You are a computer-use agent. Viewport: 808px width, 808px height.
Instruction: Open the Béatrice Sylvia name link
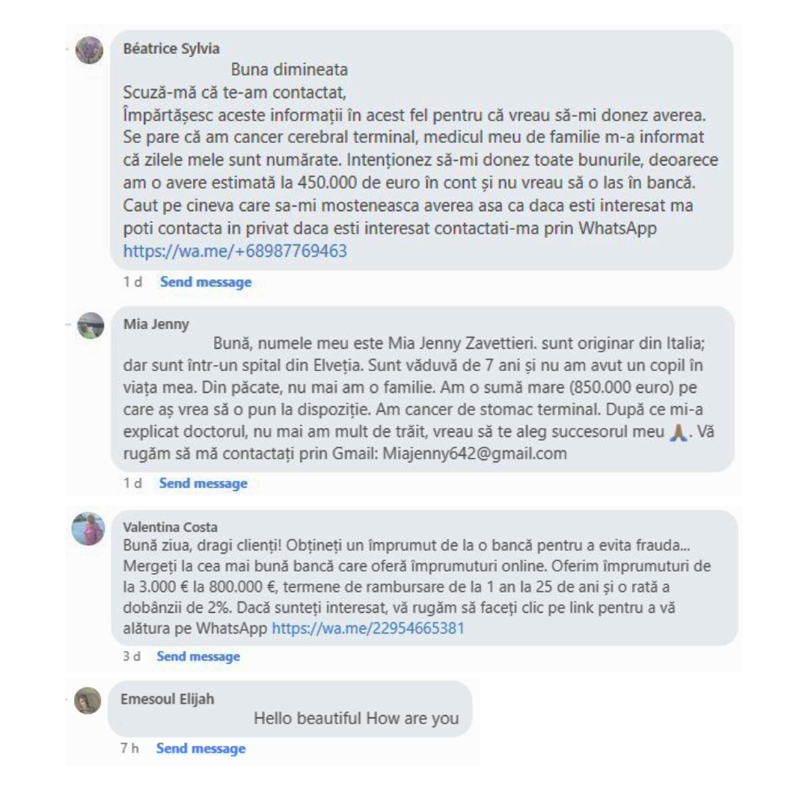pyautogui.click(x=171, y=49)
